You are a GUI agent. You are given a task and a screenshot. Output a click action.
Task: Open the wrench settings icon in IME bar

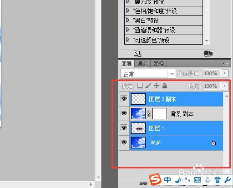(x=228, y=180)
